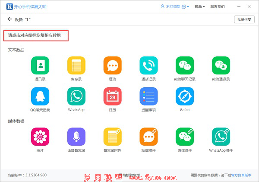The width and height of the screenshot is (259, 182).
Task: Click the 媒体数据 section heading
Action: coord(16,121)
